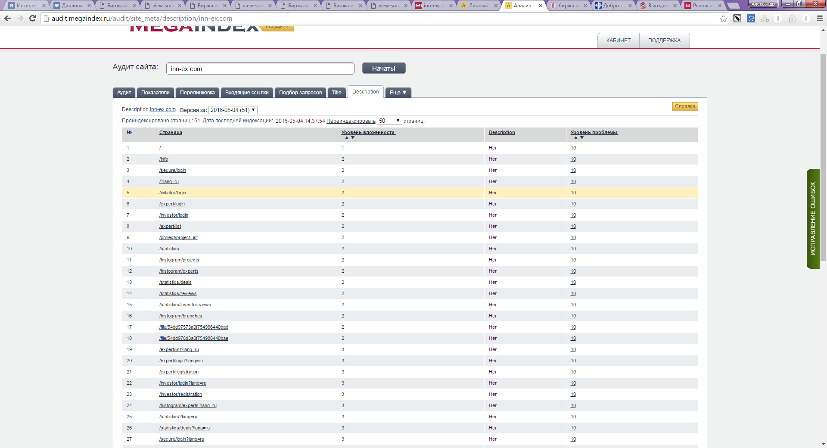Close the 'Анализ' active browser tab
The height and width of the screenshot is (448, 827).
coord(541,6)
